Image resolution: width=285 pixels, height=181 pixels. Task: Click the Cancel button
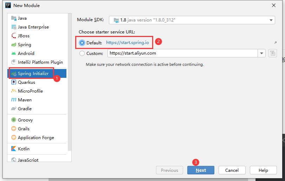pyautogui.click(x=232, y=170)
